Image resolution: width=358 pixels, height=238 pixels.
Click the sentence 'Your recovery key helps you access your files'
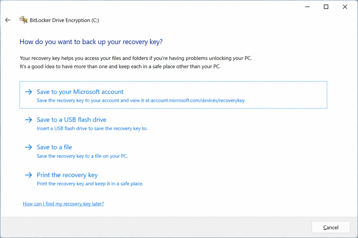[136, 58]
